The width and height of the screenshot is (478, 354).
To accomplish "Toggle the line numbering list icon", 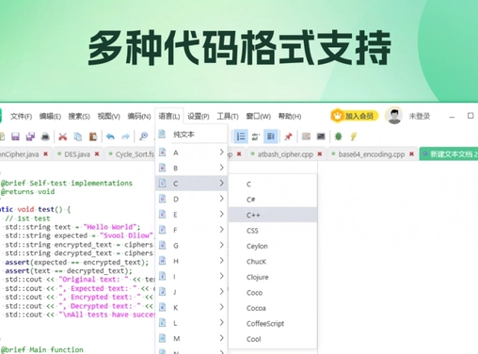I will click(x=241, y=137).
